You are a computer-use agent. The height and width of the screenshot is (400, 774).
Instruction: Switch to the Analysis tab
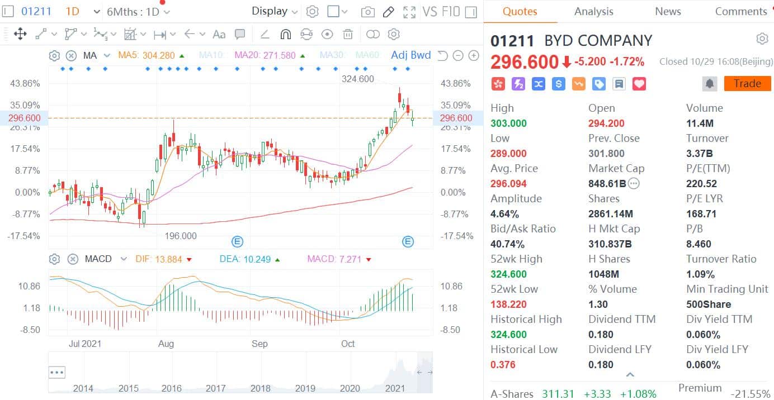click(593, 11)
